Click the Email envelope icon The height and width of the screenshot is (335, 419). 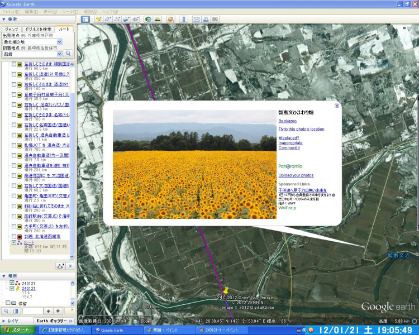point(197,19)
